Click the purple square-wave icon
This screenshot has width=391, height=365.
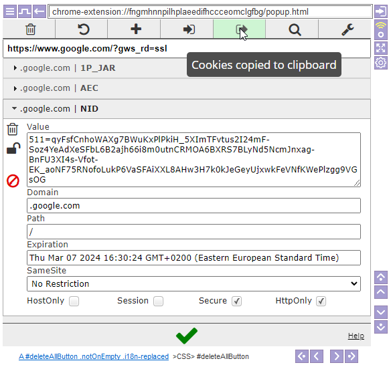[25, 11]
